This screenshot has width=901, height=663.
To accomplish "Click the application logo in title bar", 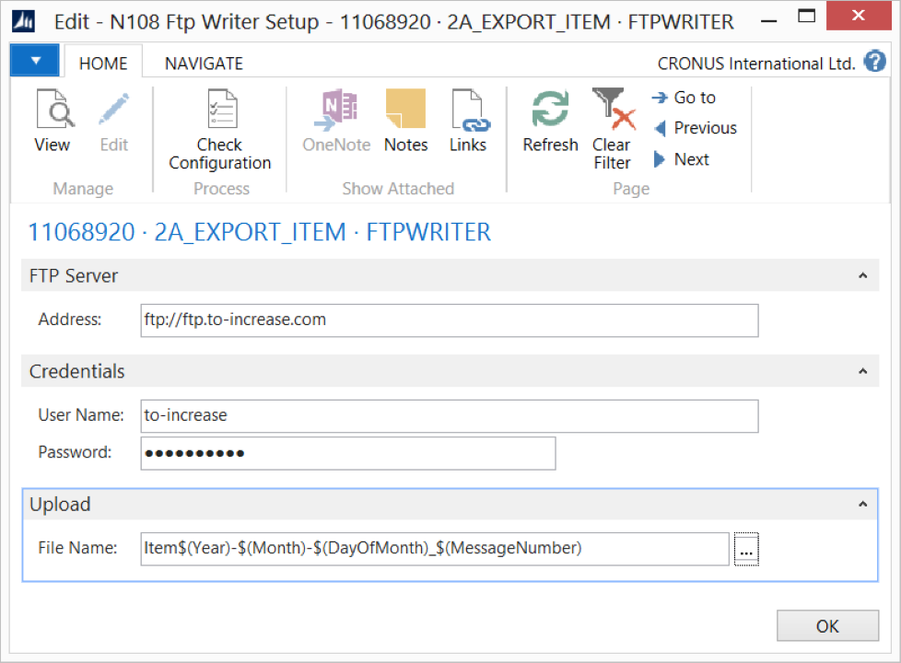I will point(24,22).
